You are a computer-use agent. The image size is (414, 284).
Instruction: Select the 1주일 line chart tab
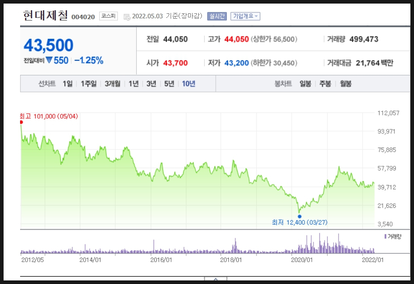click(x=89, y=84)
